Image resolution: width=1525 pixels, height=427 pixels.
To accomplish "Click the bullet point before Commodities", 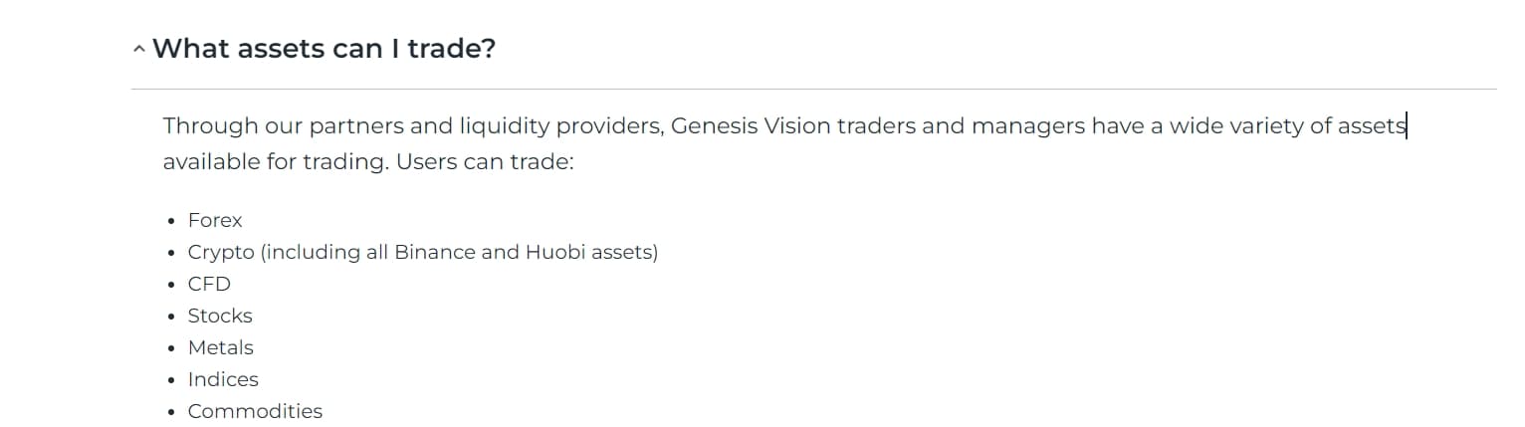I will pyautogui.click(x=173, y=412).
